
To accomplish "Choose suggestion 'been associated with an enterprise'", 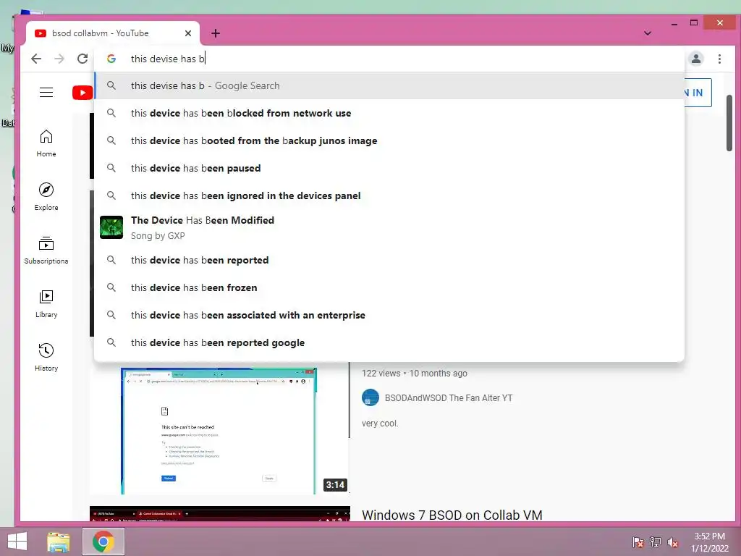I will tap(389, 315).
